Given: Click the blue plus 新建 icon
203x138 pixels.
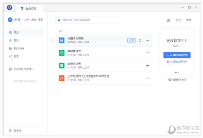Looking at the screenshot, I should pos(10,20).
